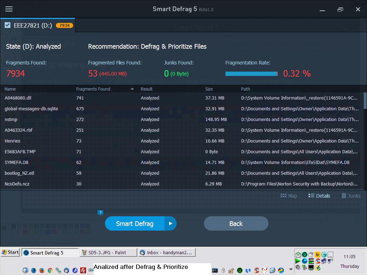Click the envelope download tray icon
This screenshot has width=367, height=275.
click(x=298, y=255)
